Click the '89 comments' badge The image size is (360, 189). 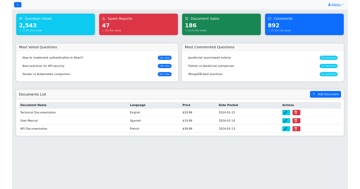pos(328,58)
